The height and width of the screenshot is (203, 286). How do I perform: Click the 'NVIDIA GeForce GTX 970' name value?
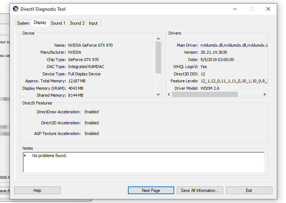(x=90, y=45)
